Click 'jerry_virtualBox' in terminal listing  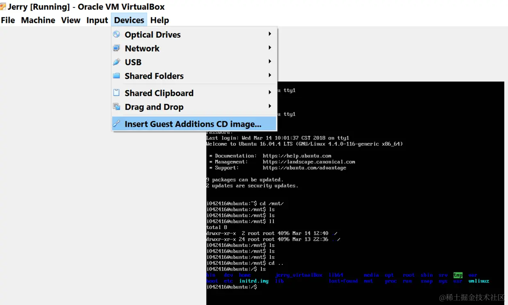(299, 275)
